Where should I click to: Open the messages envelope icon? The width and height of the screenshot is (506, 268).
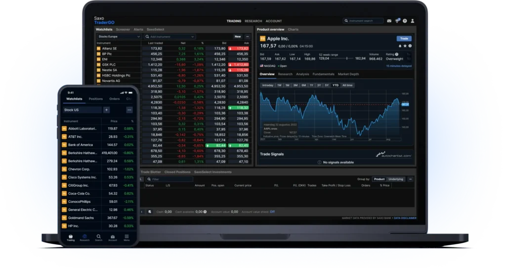click(x=389, y=21)
